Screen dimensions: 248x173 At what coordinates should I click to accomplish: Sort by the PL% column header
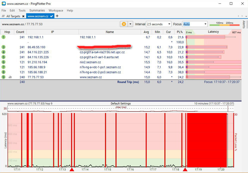point(180,32)
